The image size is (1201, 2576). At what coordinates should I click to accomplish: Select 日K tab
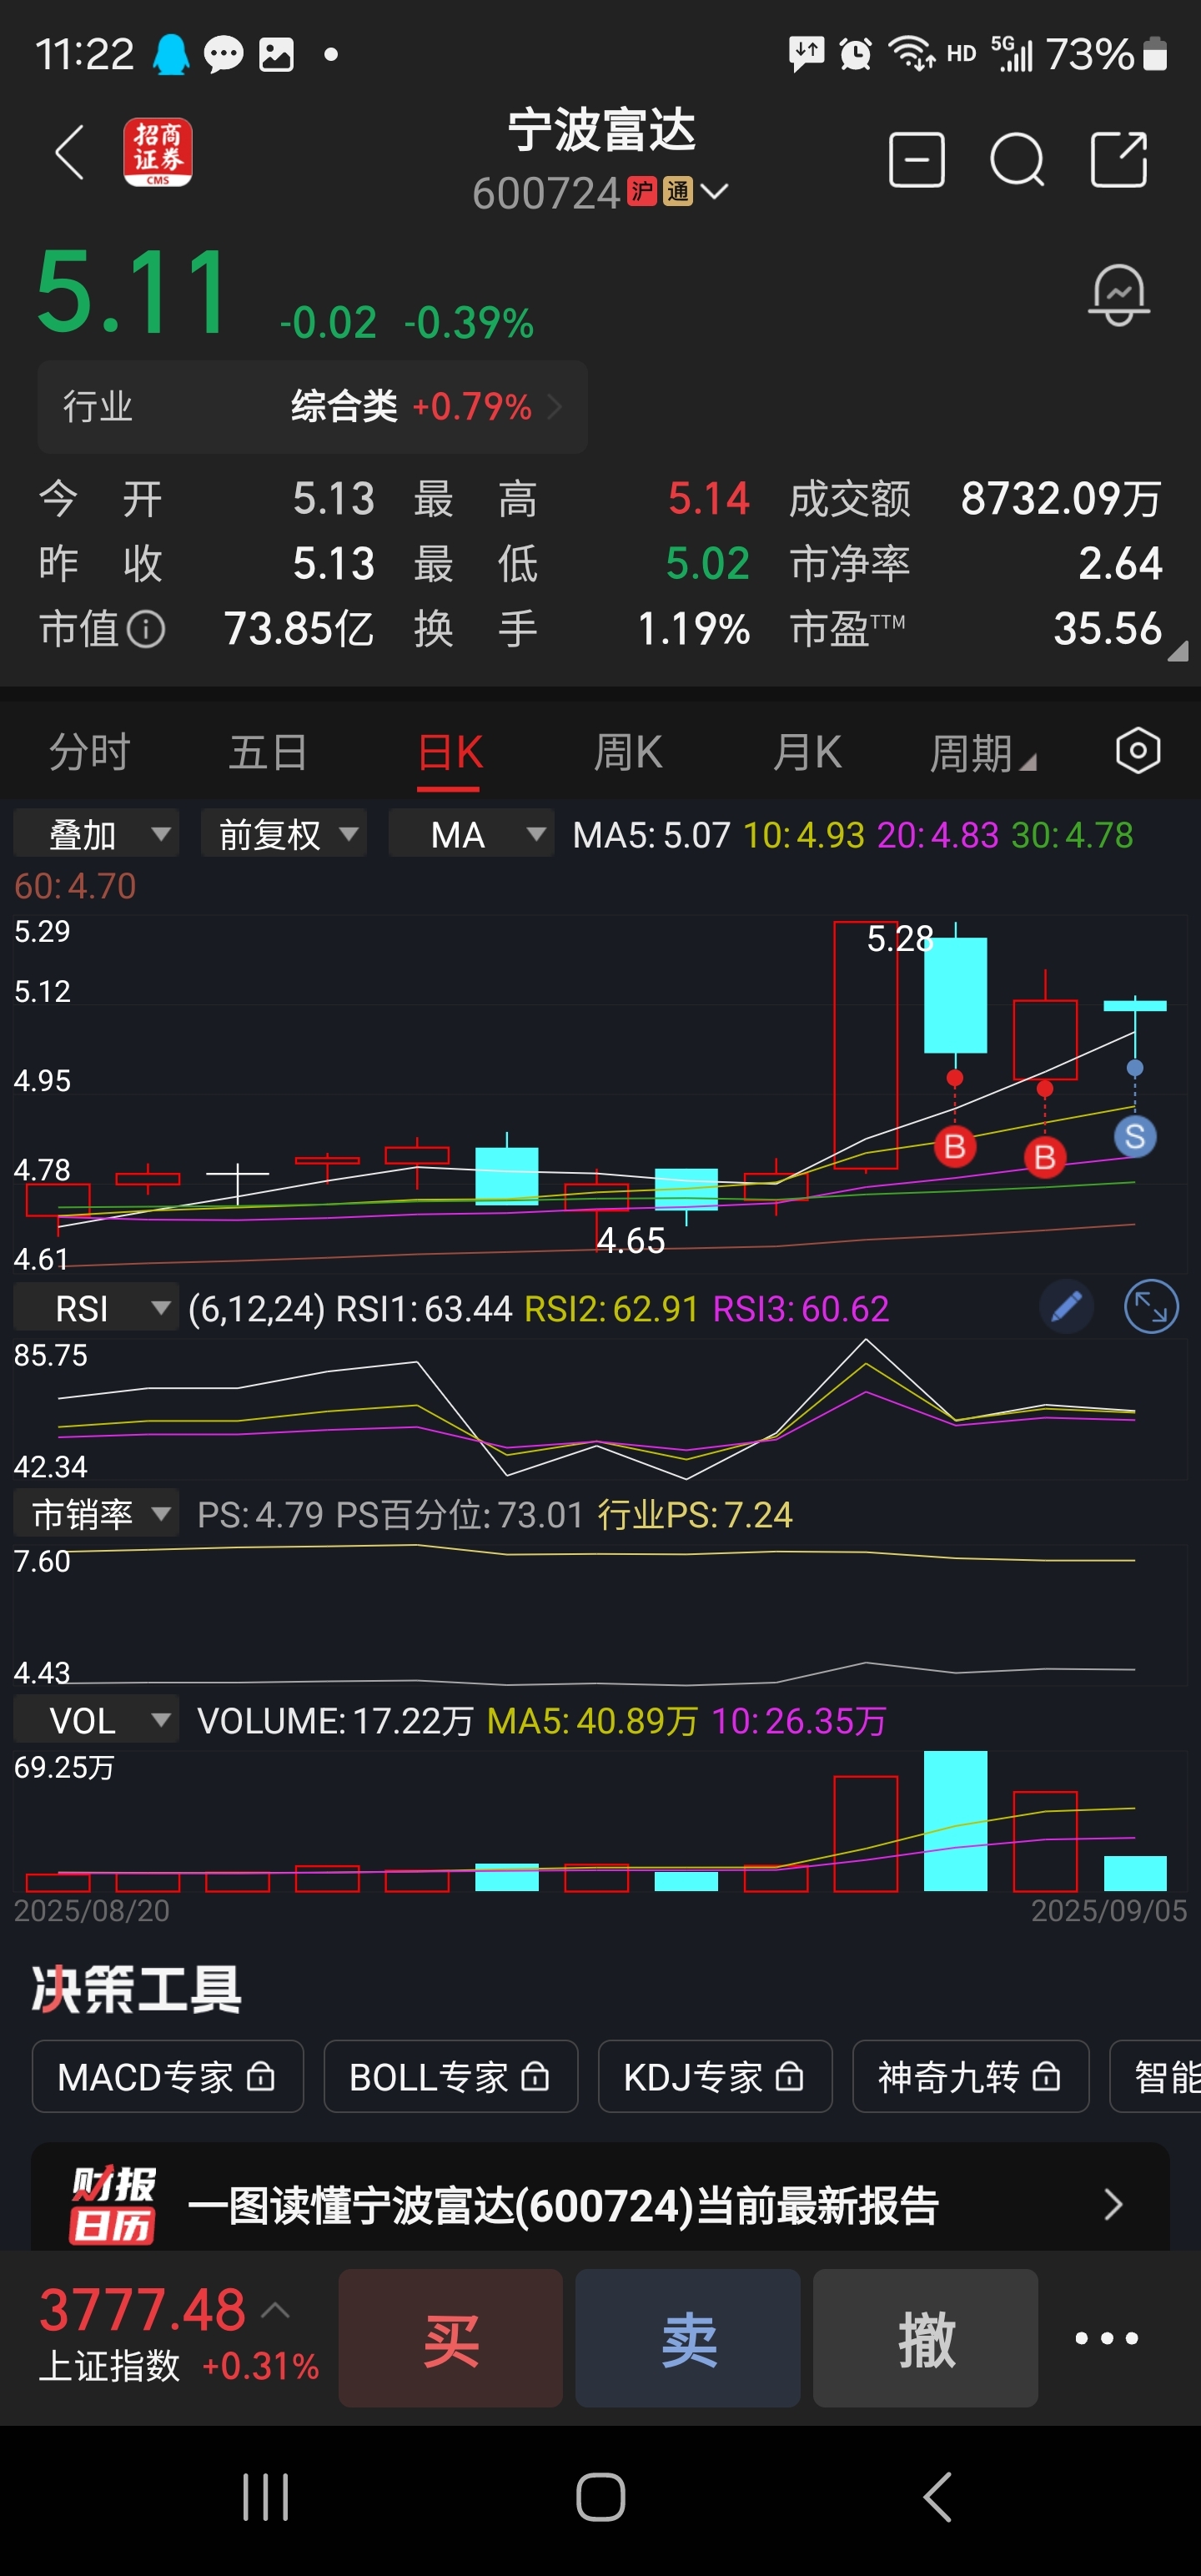pos(450,752)
